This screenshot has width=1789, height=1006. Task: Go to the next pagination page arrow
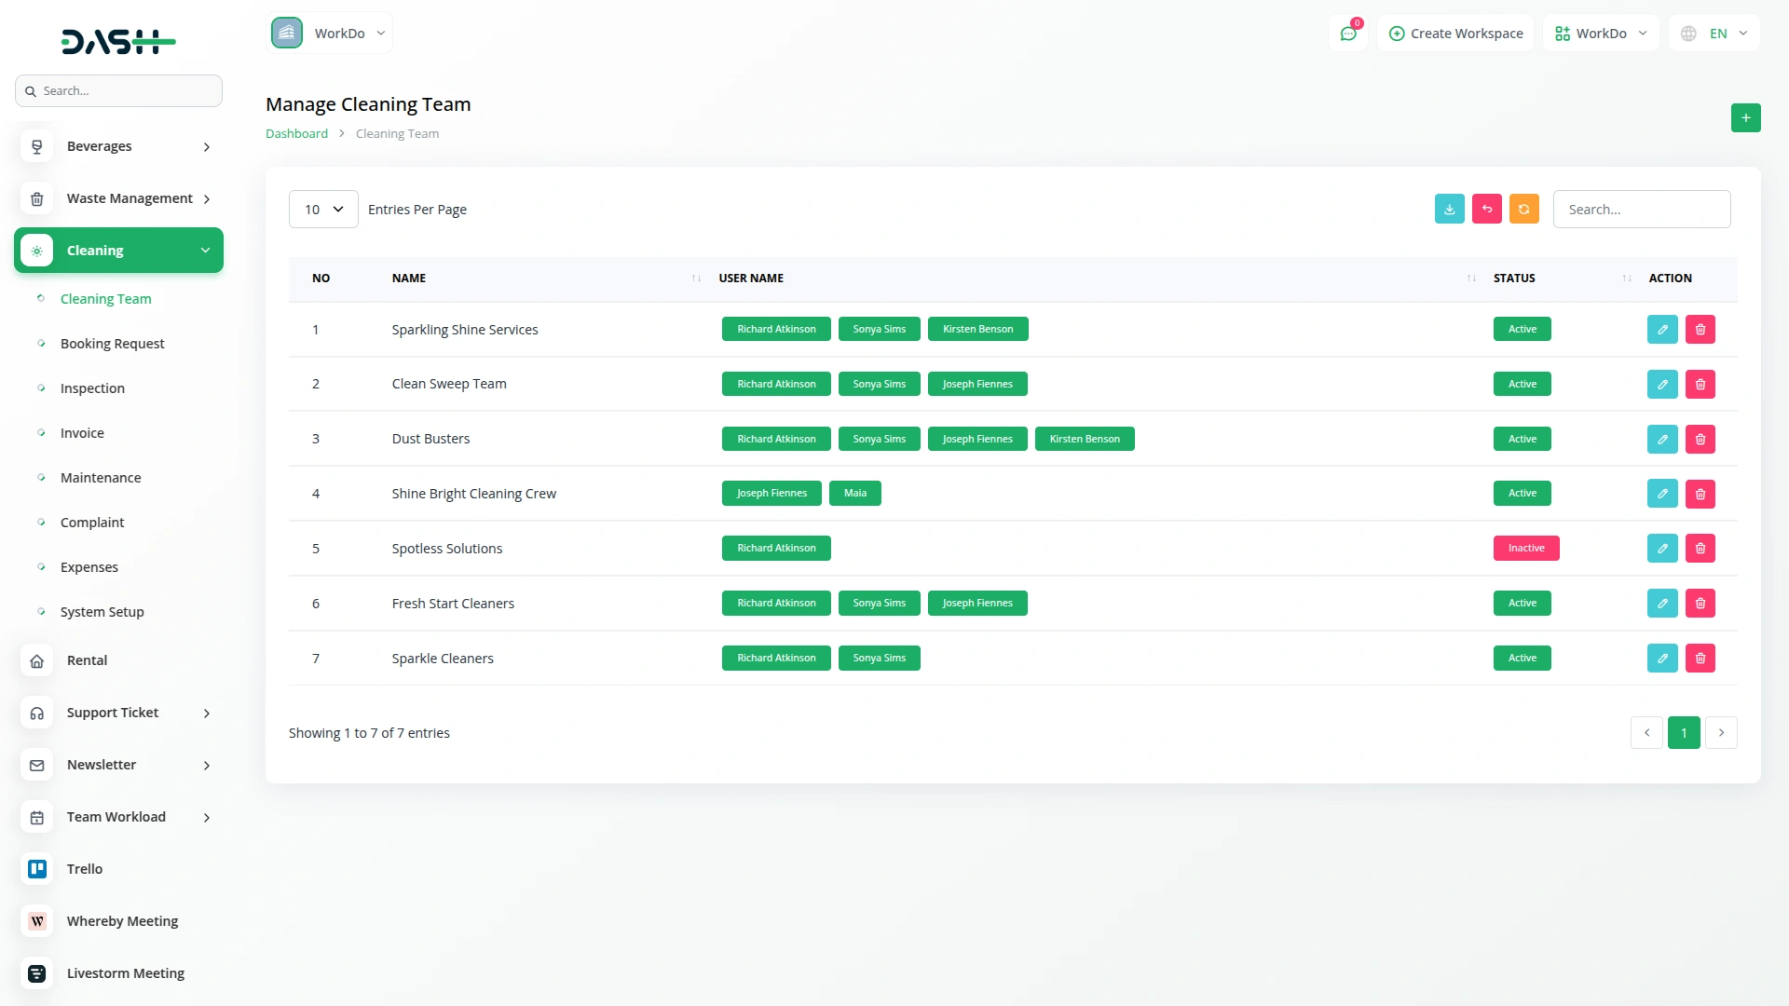(x=1721, y=733)
